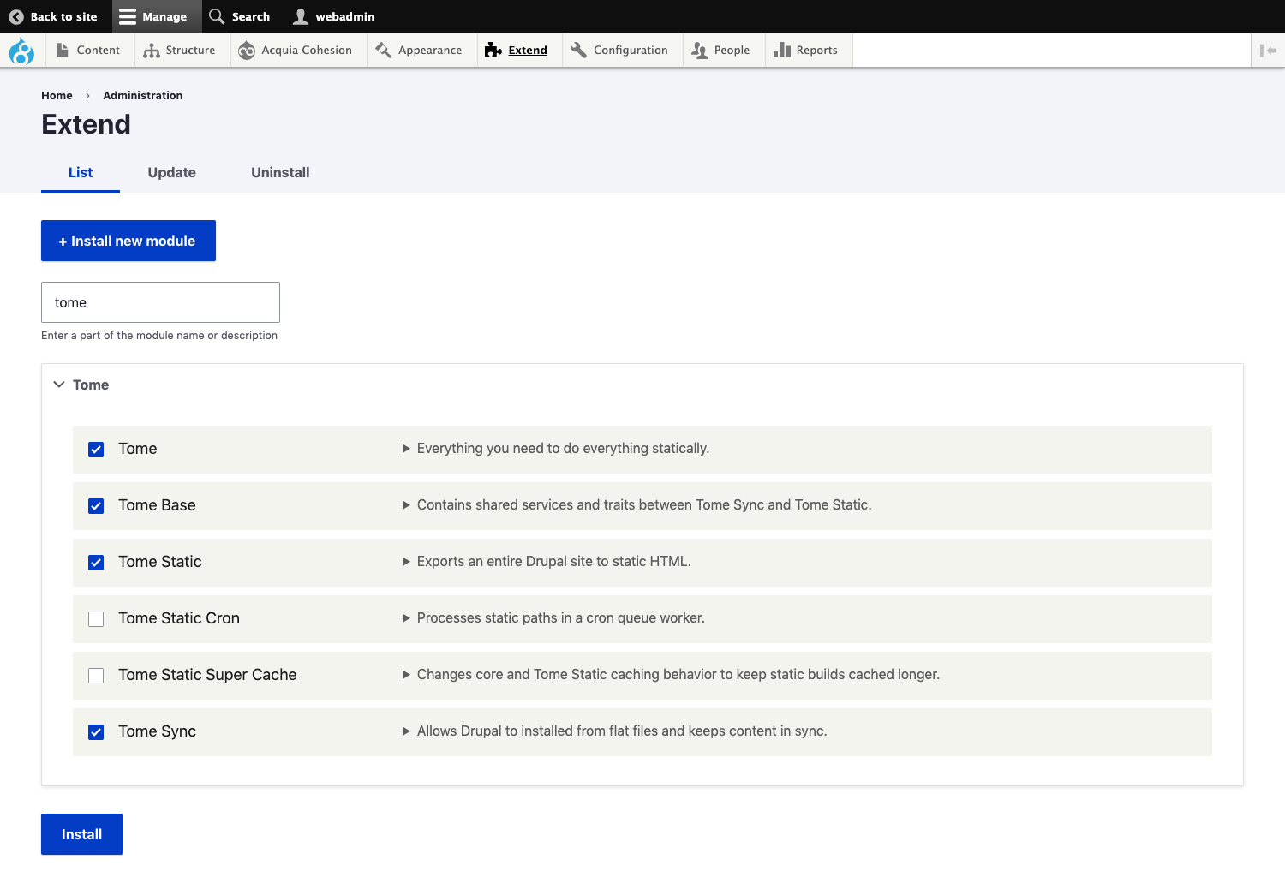1285x877 pixels.
Task: Switch to the Uninstall tab
Action: click(x=280, y=172)
